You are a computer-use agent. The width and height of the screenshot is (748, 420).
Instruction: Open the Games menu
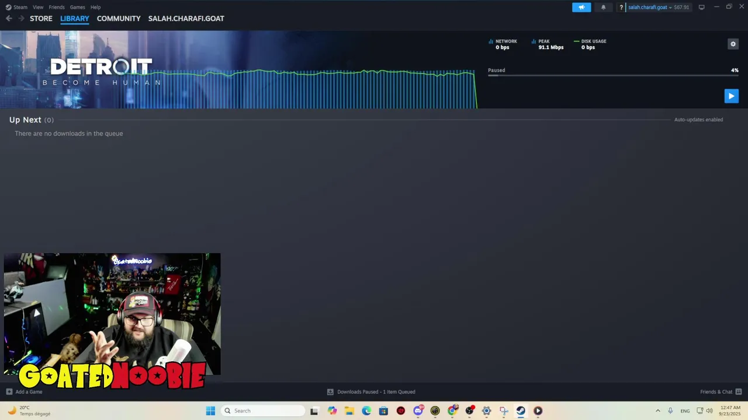click(x=77, y=7)
